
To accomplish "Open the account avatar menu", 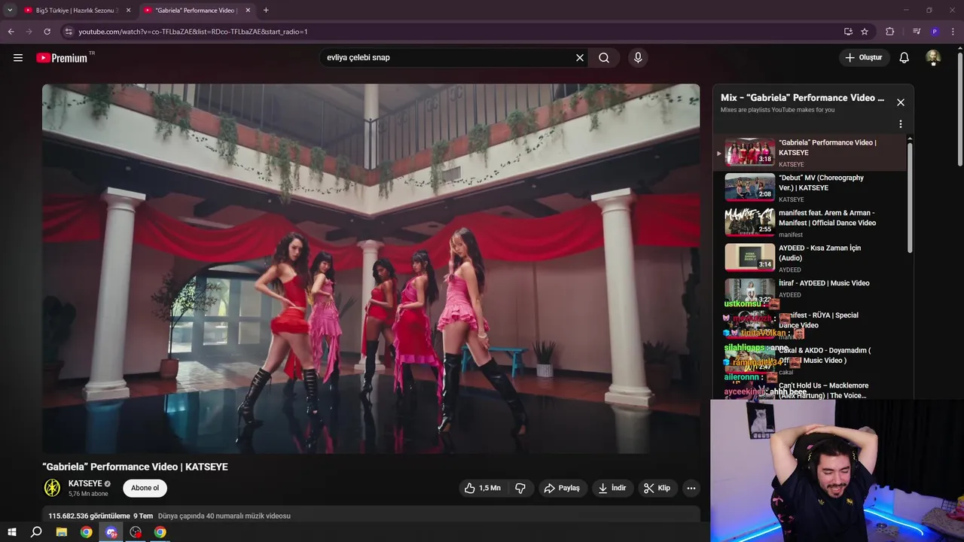I will (x=933, y=58).
